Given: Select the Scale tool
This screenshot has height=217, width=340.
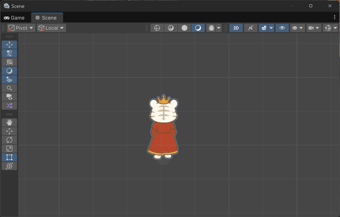Looking at the screenshot, I should click(9, 149).
